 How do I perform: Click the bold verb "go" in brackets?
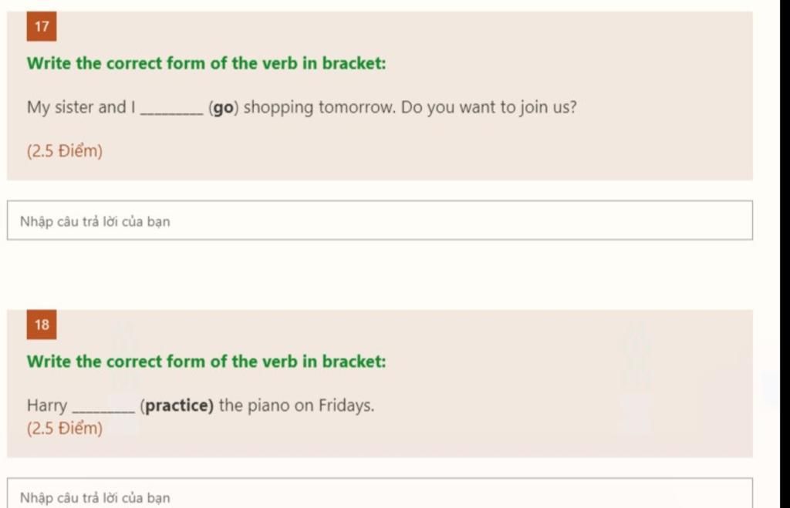tap(223, 108)
